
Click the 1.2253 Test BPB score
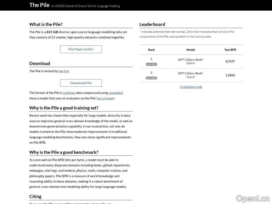pyautogui.click(x=230, y=75)
